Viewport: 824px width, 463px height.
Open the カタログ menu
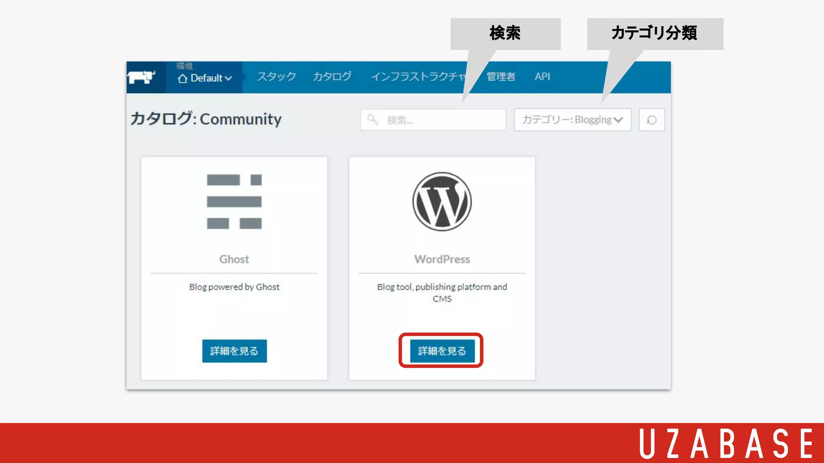[332, 76]
